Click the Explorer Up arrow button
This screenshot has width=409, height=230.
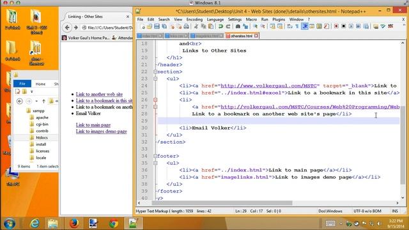pos(43,101)
